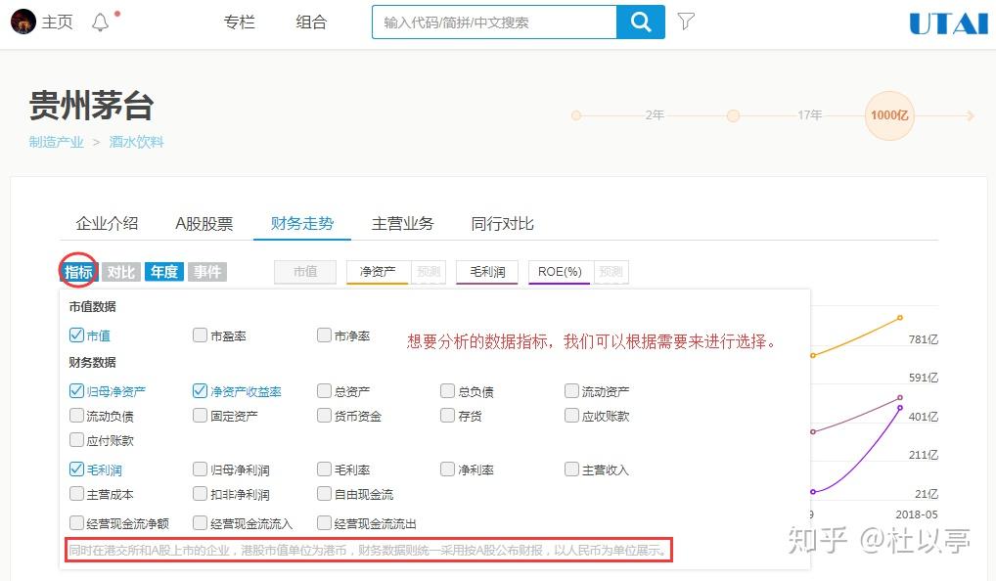Screen dimensions: 996x581
Task: Open the 专栏 column link
Action: click(x=239, y=22)
